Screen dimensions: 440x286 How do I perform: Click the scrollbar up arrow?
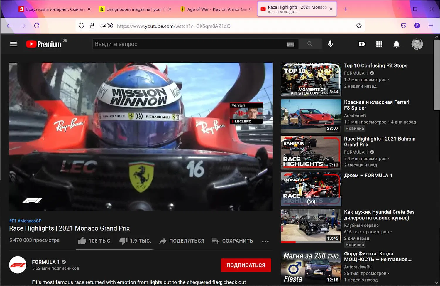pos(436,37)
